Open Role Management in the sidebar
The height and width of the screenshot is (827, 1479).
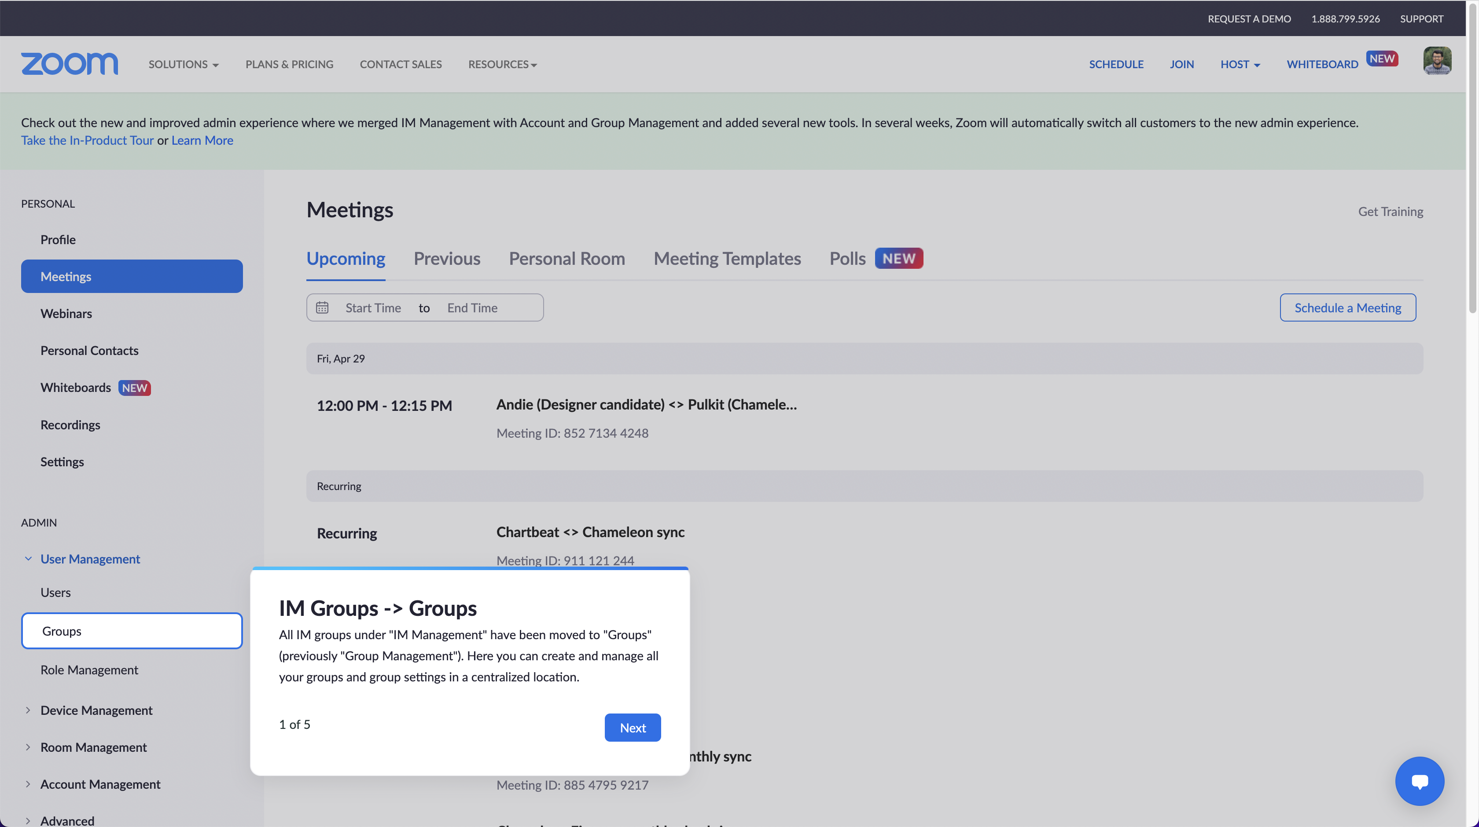89,670
